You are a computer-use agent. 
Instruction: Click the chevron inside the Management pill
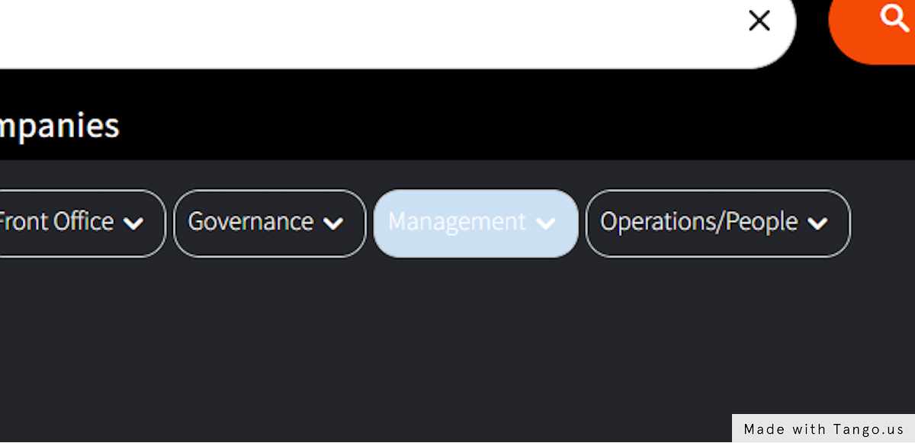tap(546, 223)
